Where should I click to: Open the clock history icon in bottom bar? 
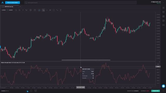tap(31, 91)
